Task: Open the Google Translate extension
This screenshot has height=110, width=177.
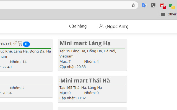Action: [144, 5]
